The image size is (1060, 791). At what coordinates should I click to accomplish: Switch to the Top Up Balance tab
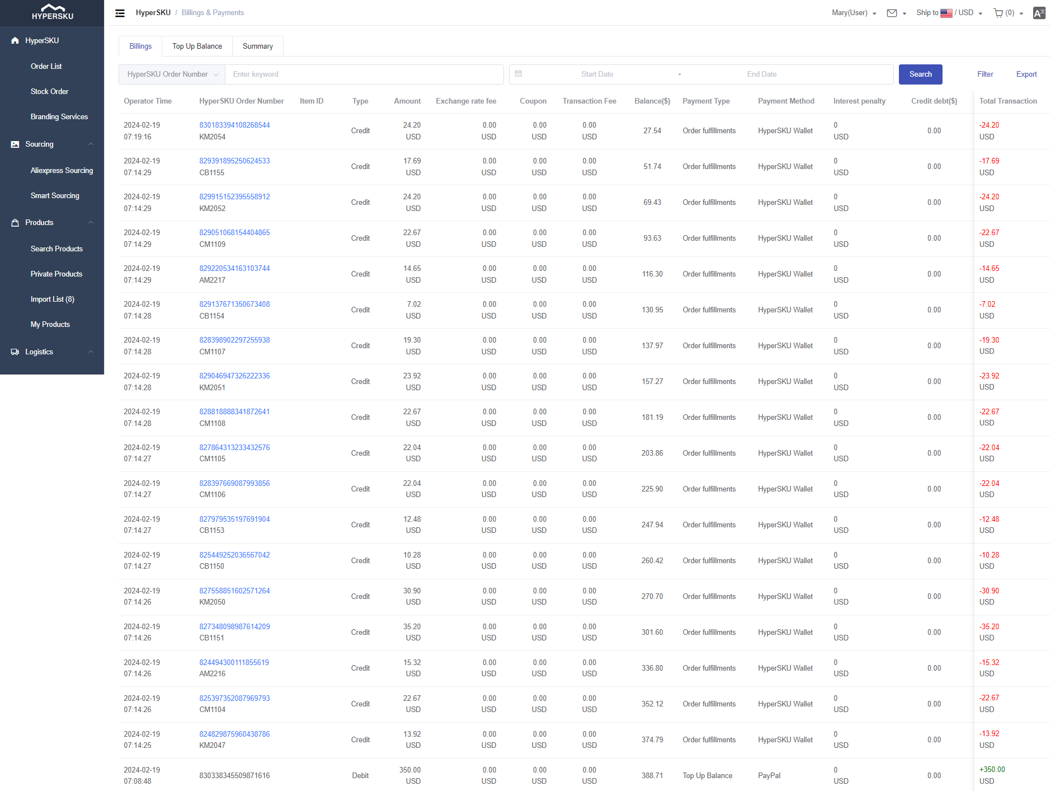pyautogui.click(x=197, y=46)
